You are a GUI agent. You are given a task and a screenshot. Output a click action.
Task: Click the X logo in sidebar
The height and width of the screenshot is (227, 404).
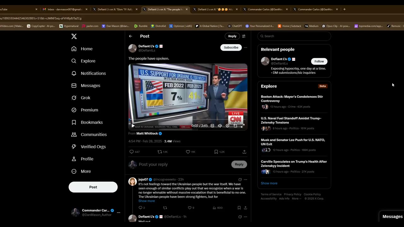pos(74,36)
